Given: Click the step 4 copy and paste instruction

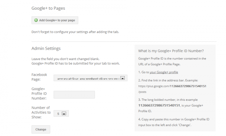Looking at the screenshot, I should (x=174, y=122).
